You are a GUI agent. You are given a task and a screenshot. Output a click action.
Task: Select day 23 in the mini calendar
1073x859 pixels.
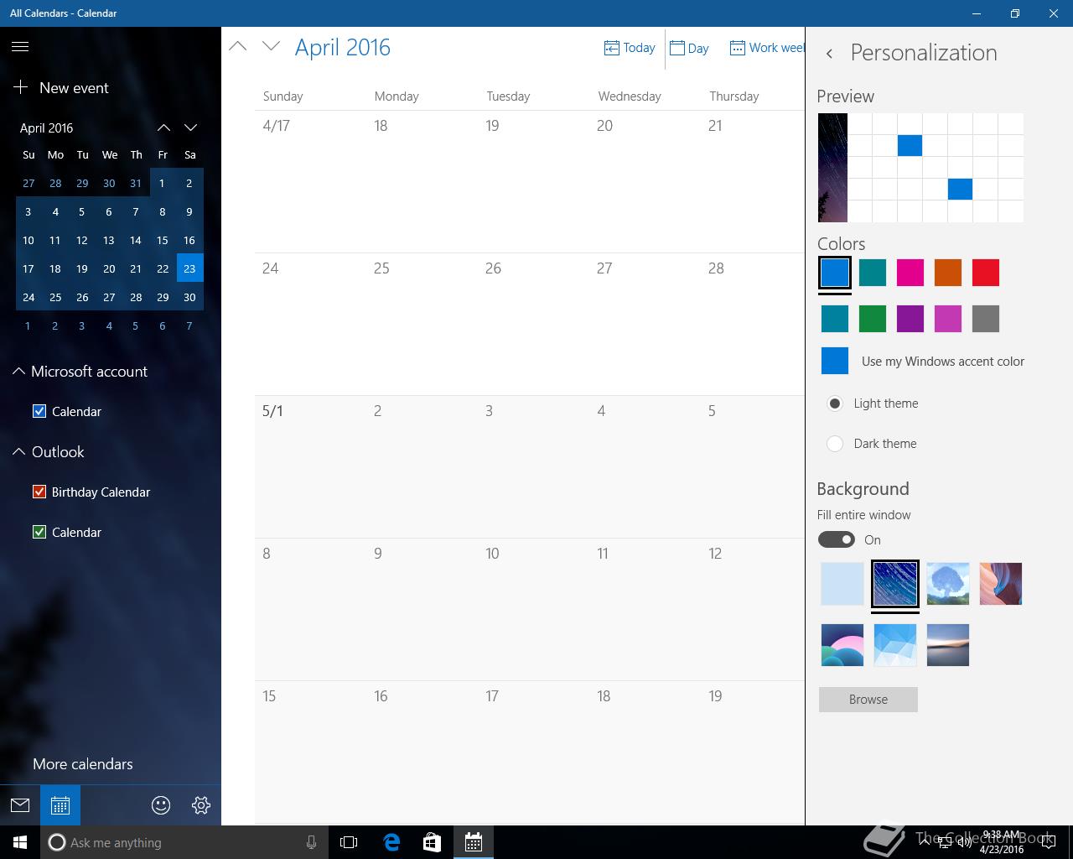[189, 268]
